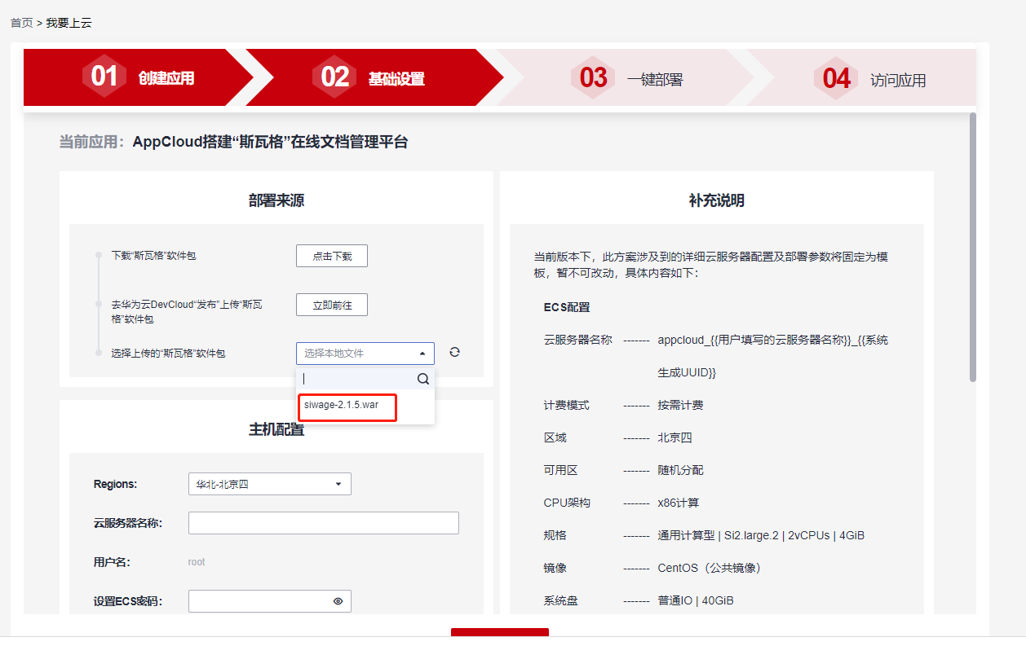Click the x86计算 value

(679, 503)
